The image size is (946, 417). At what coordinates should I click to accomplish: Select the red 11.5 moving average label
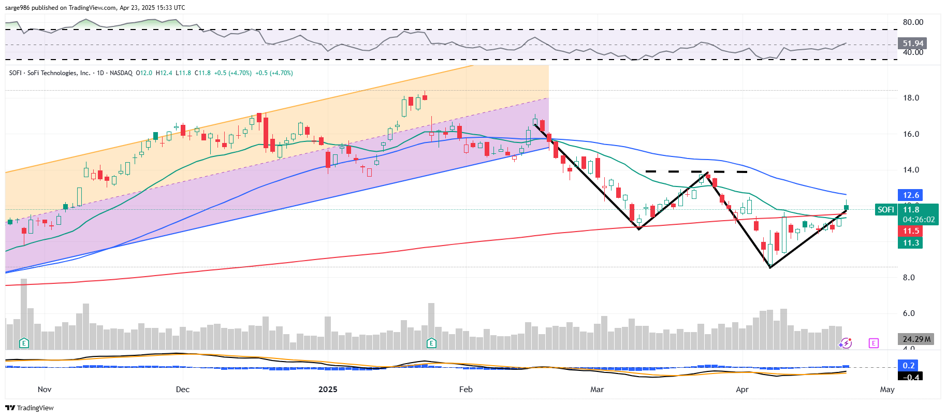911,231
